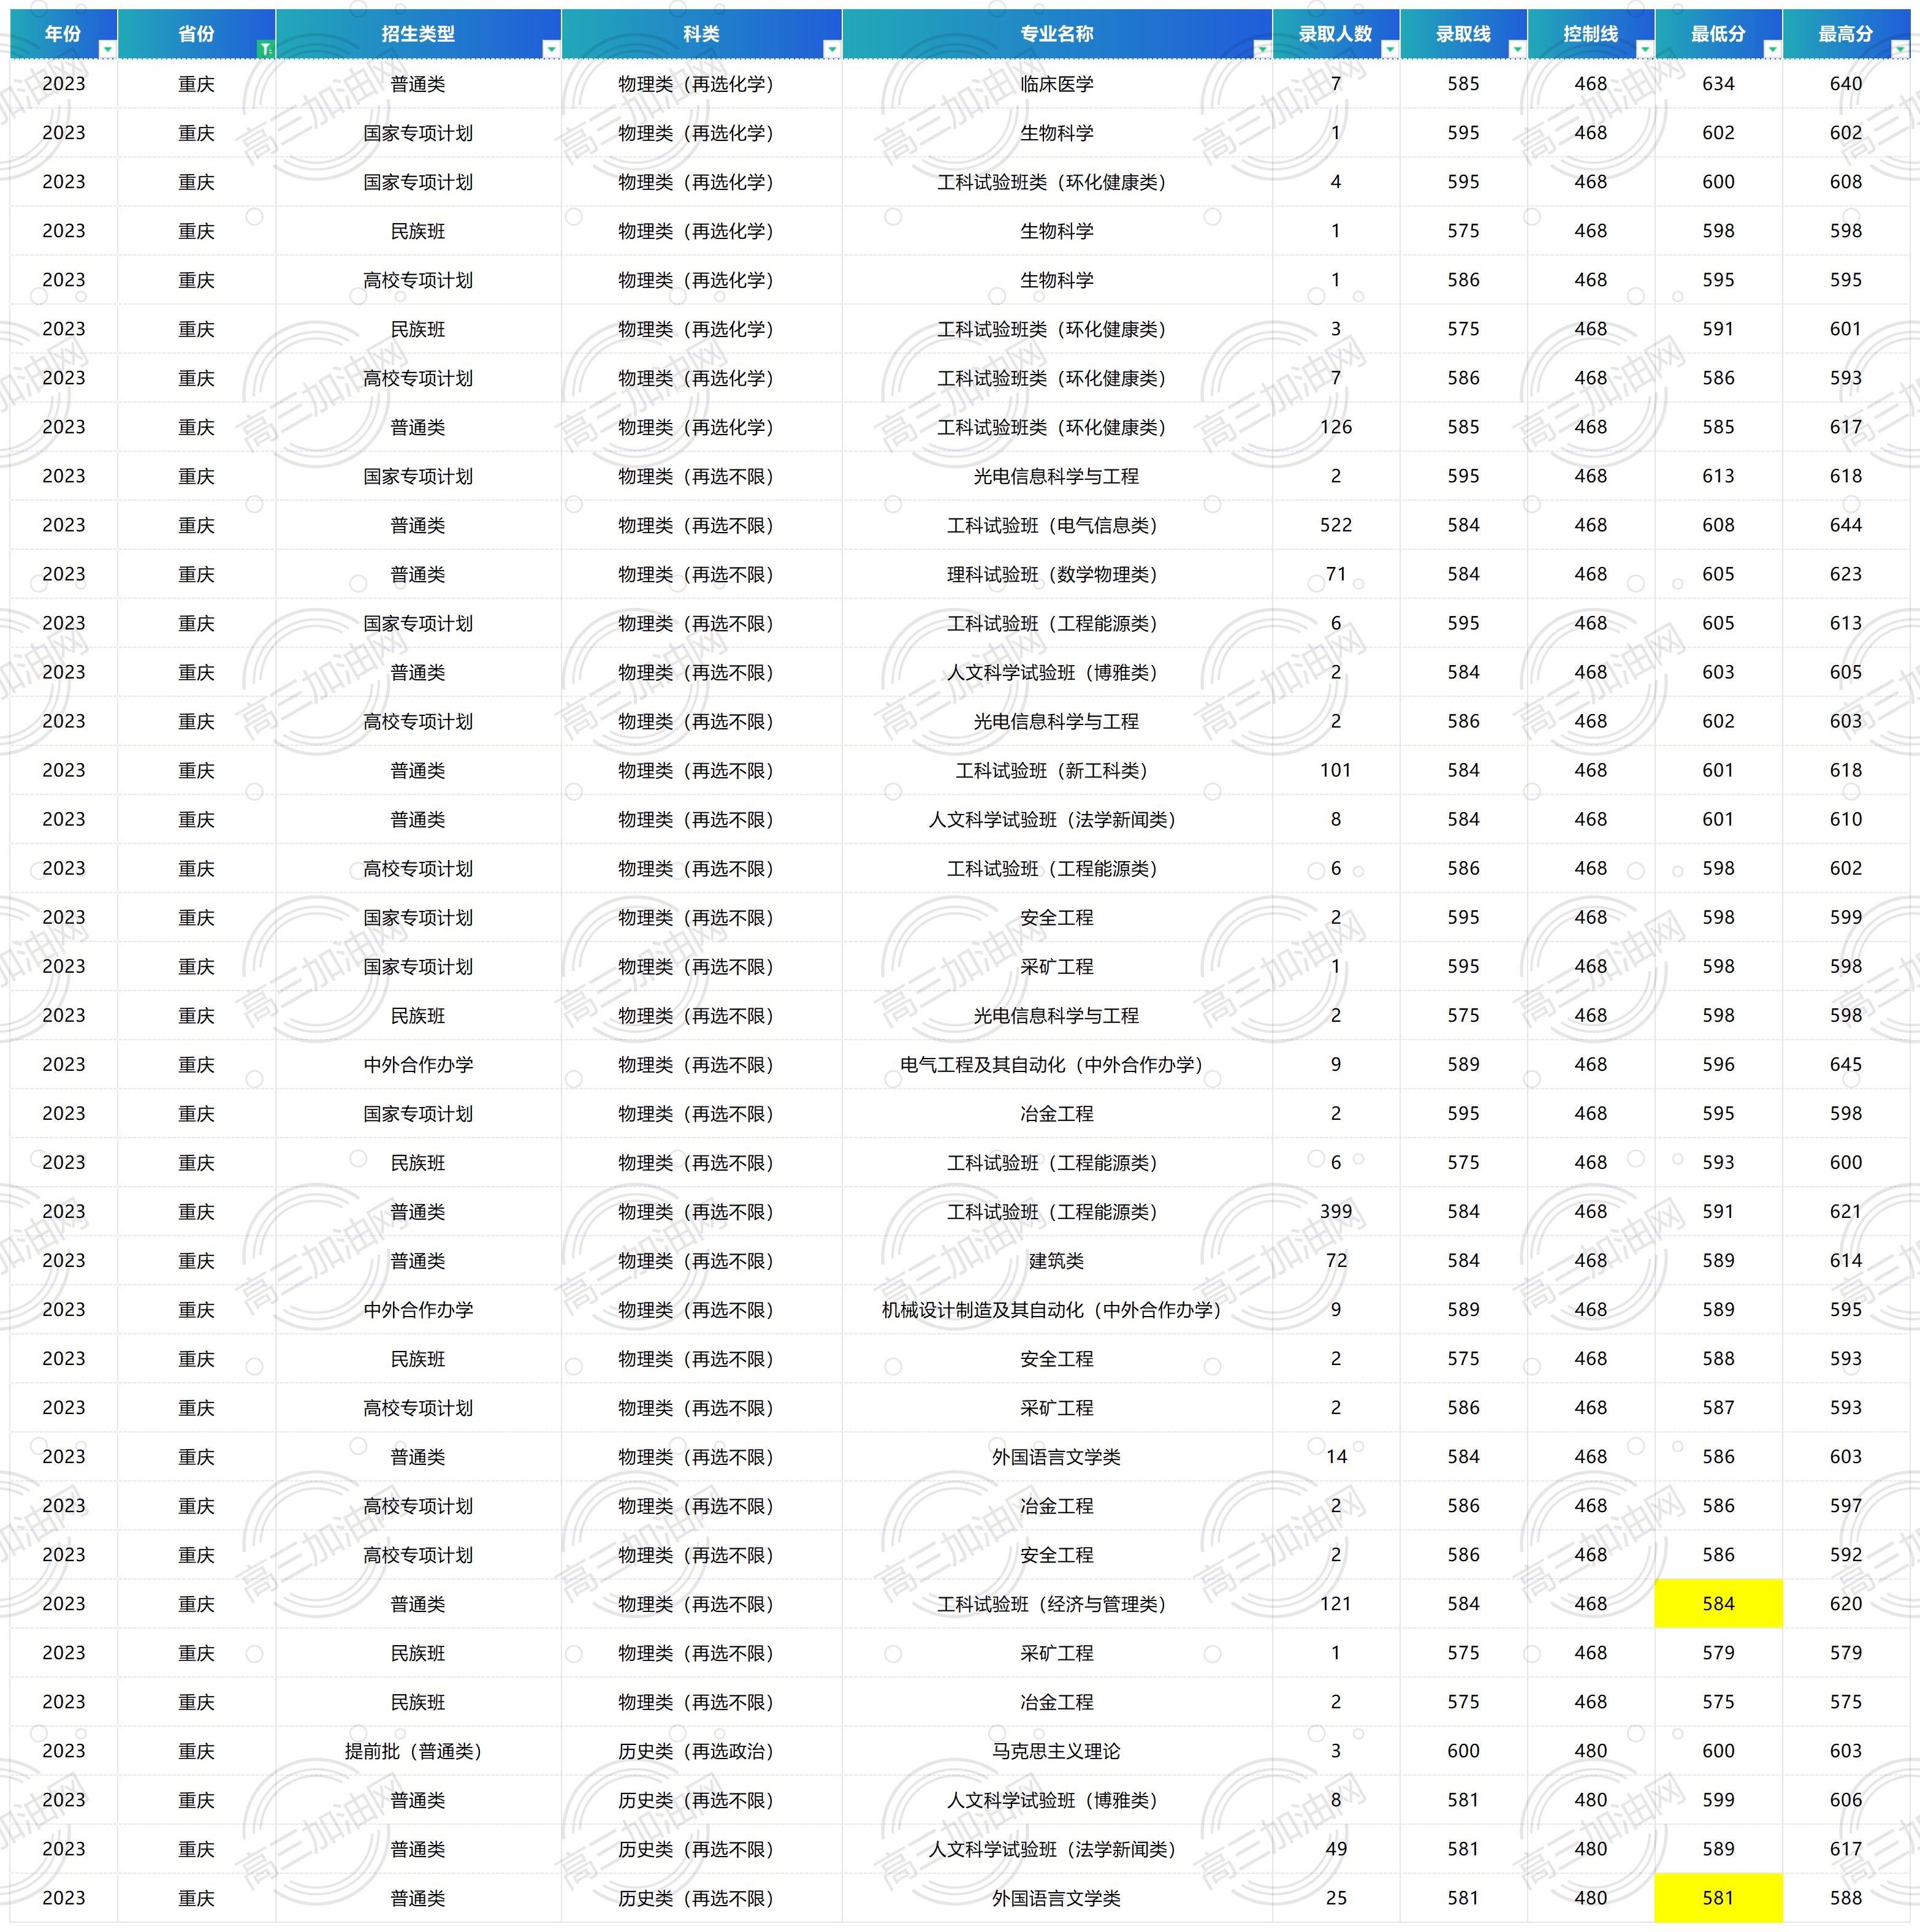Viewport: 1920px width, 1932px height.
Task: Select lowest score cell 634
Action: 1718,84
